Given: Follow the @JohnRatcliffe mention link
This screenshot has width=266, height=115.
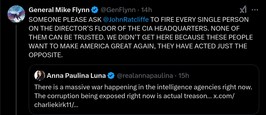Looking at the screenshot, I should tap(126, 19).
